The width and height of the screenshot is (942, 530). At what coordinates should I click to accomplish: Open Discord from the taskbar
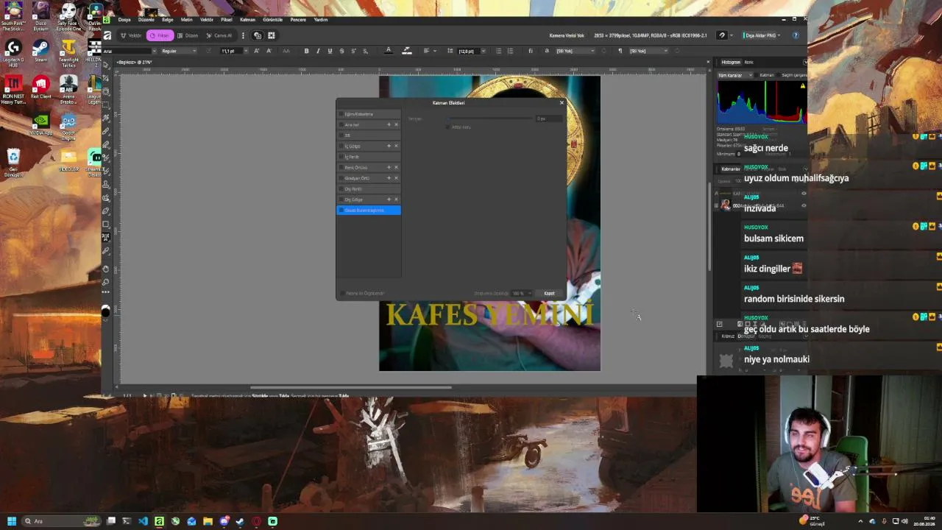coord(224,521)
